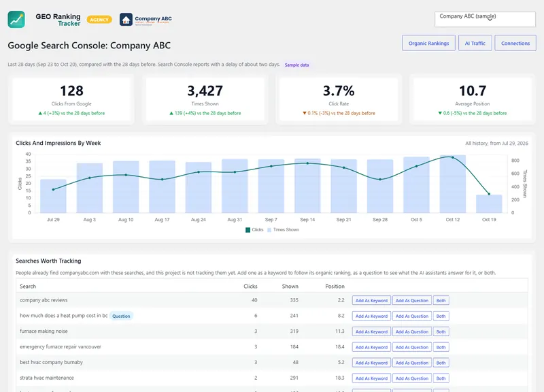Add 'company abc reviews' as keyword
This screenshot has width=544, height=392.
point(371,300)
